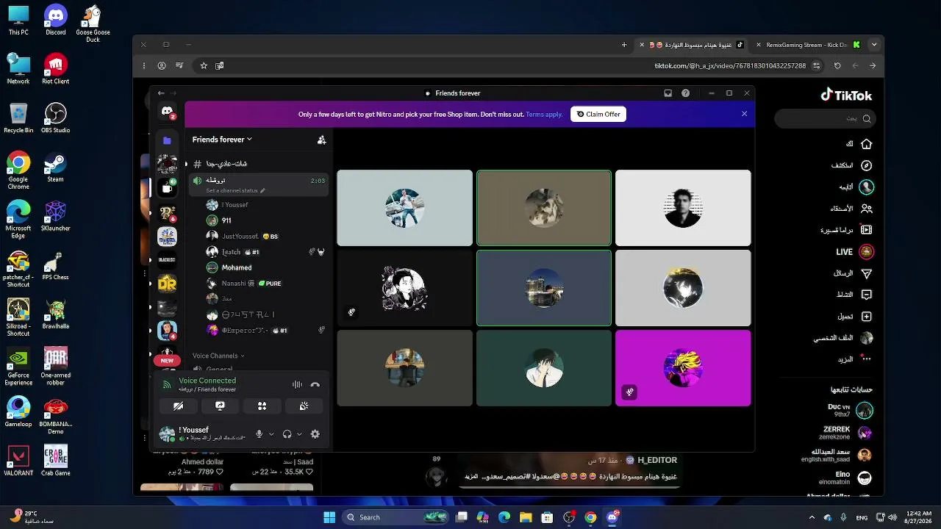Open TikTok messages paper plane icon
The image size is (941, 529).
click(866, 273)
